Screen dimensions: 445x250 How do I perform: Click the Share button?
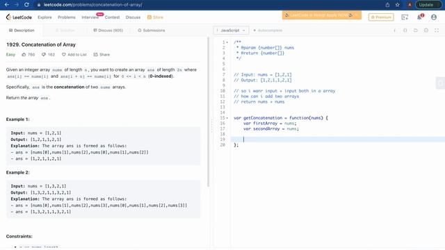coord(102,54)
